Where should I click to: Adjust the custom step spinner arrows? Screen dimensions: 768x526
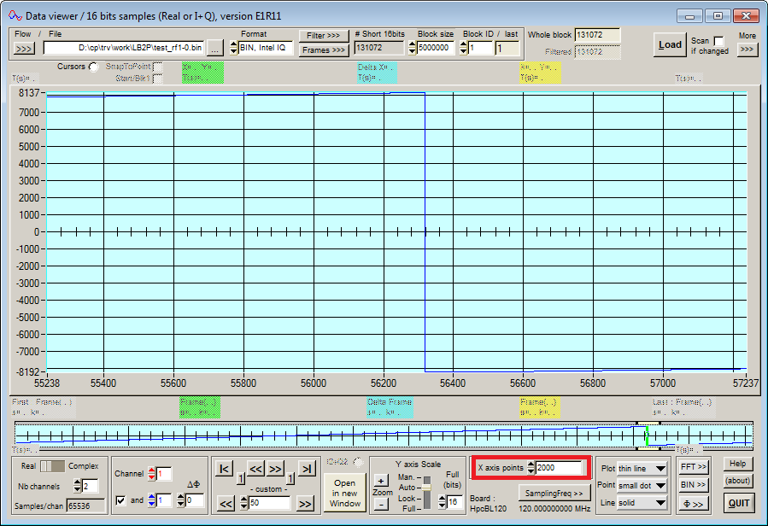244,503
